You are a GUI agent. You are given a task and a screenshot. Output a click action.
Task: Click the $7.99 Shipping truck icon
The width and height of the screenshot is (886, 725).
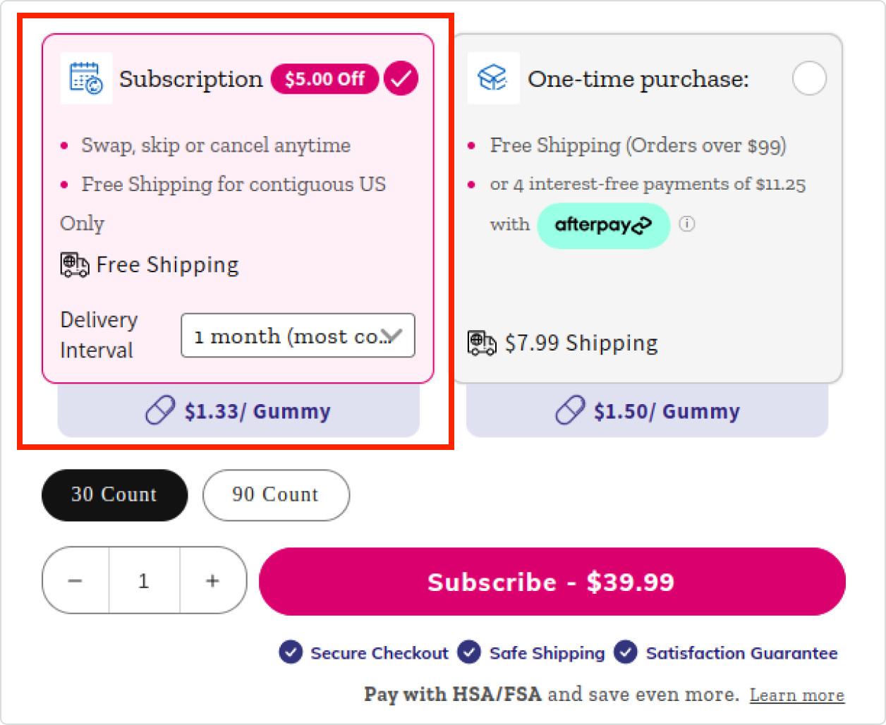pos(482,343)
